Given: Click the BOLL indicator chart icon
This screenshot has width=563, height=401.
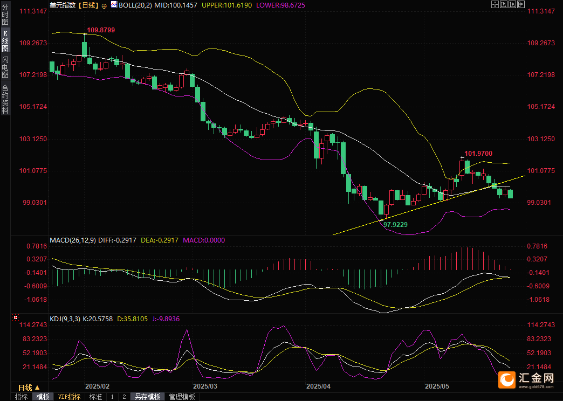Looking at the screenshot, I should [114, 5].
